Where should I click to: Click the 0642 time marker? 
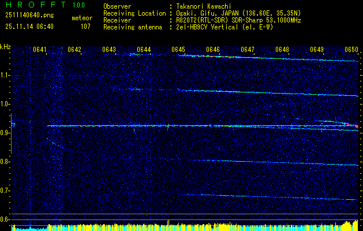pos(74,50)
